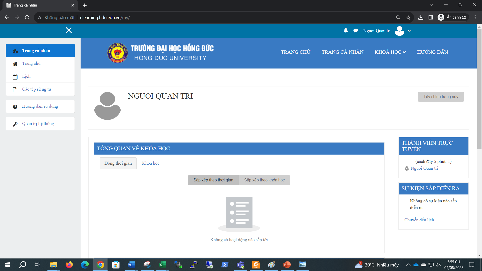Screen dimensions: 482x271
Task: Open Firefox from the taskbar
Action: (69, 265)
